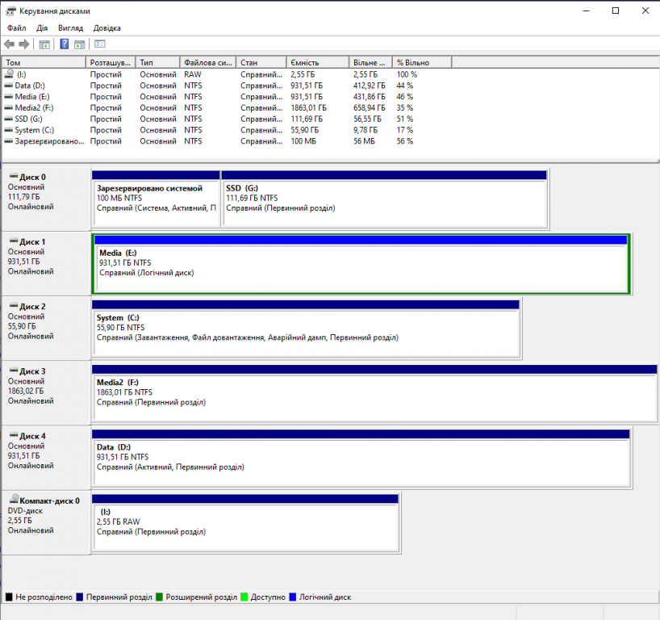Toggle the action pane toolbar icon
Viewport: 660px width, 620px height.
80,44
